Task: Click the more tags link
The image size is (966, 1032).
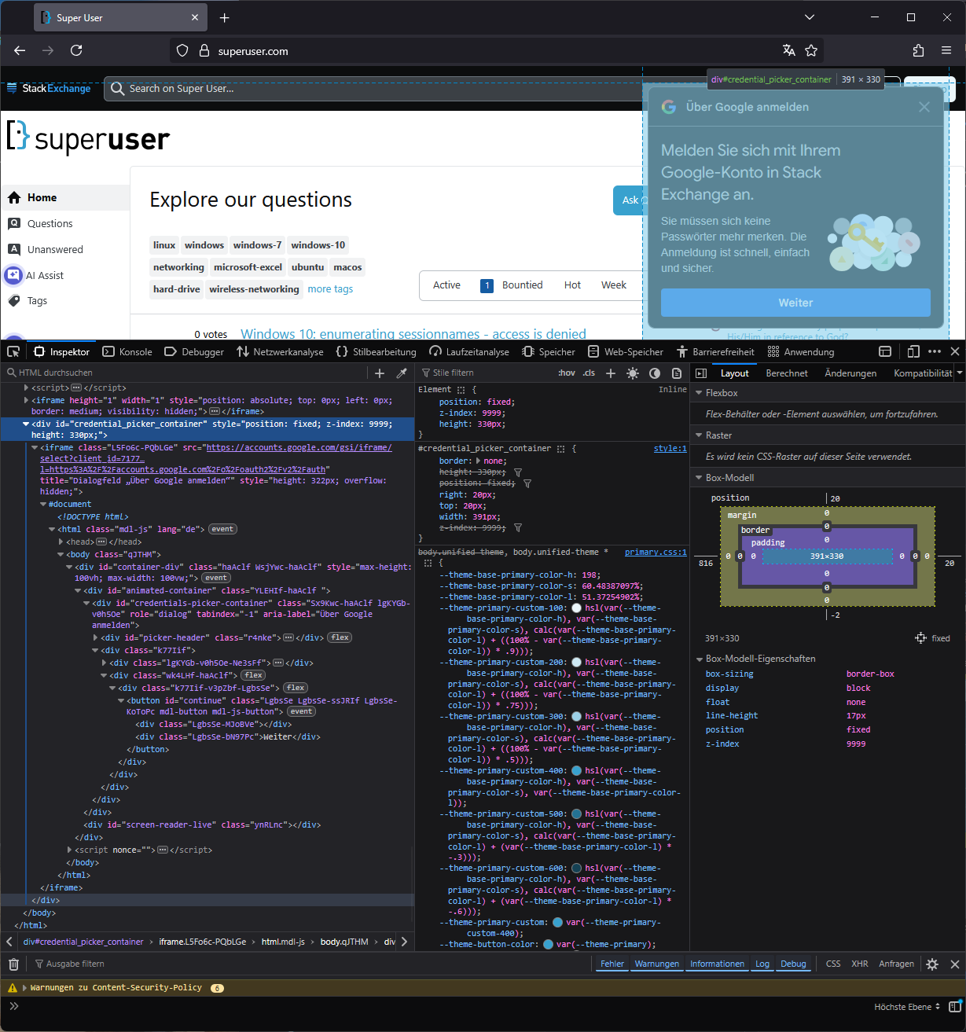Action: [x=330, y=289]
